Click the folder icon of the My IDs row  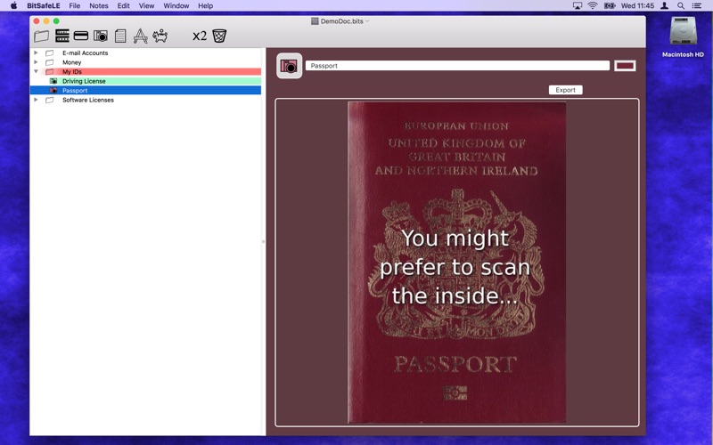(50, 72)
